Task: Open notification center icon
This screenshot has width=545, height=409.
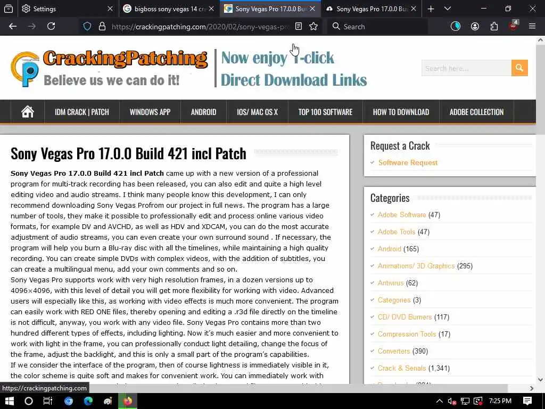Action: point(527,401)
